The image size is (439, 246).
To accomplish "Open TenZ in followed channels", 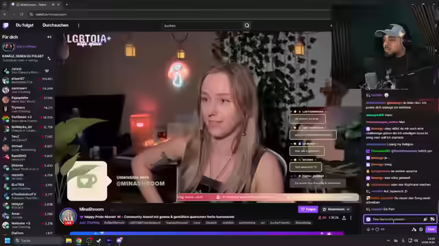I will (27, 138).
